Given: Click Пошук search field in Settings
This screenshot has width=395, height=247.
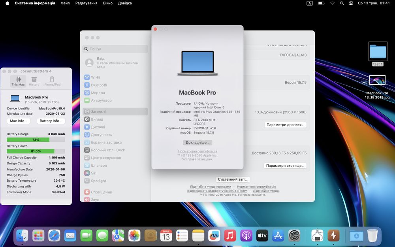Looking at the screenshot, I should [x=115, y=49].
